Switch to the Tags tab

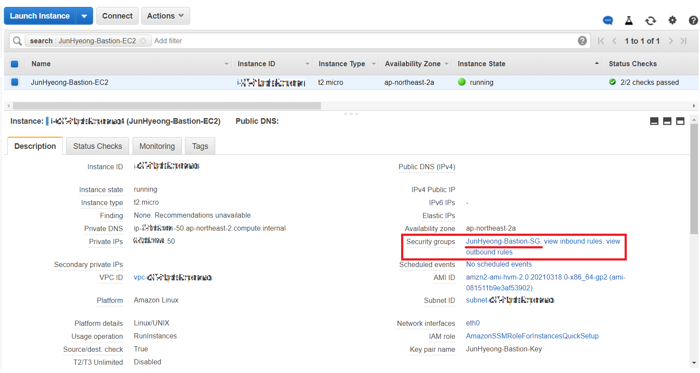click(x=200, y=146)
